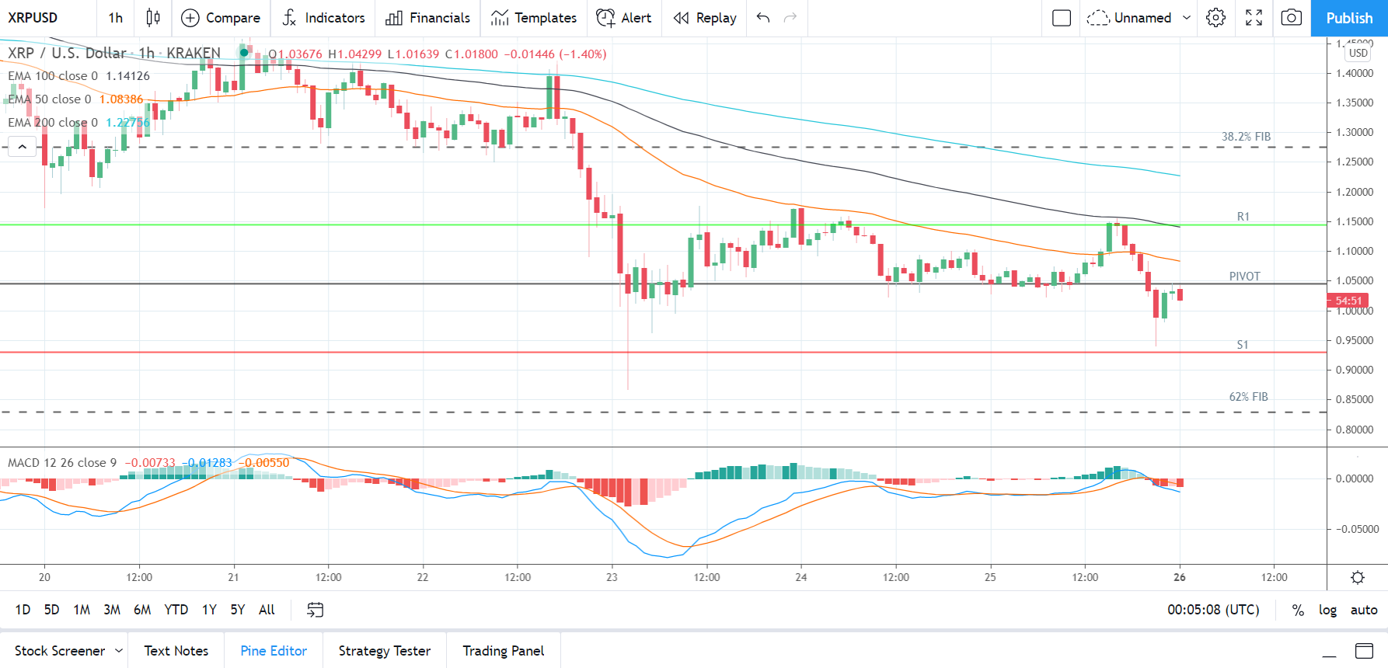The height and width of the screenshot is (668, 1388).
Task: Open indicator Templates
Action: point(534,18)
